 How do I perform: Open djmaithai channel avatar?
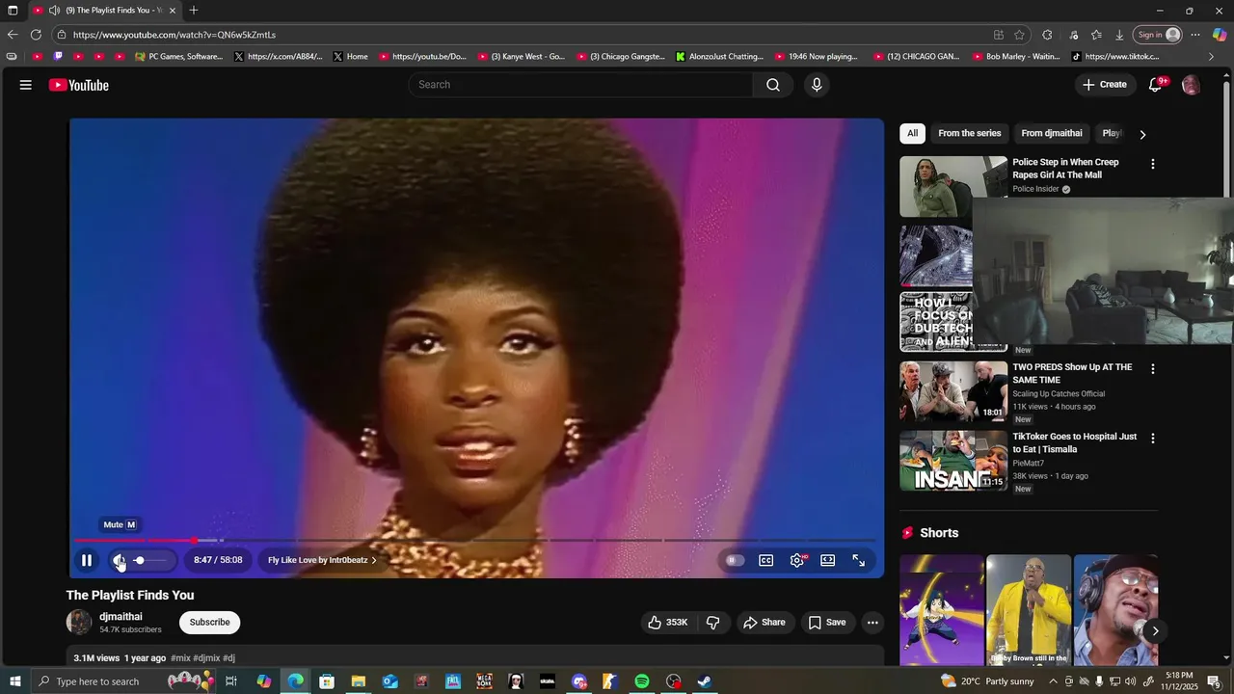click(79, 623)
